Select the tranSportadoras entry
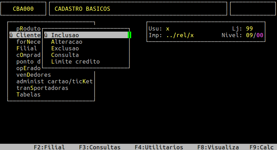277x150 pixels. (42, 88)
